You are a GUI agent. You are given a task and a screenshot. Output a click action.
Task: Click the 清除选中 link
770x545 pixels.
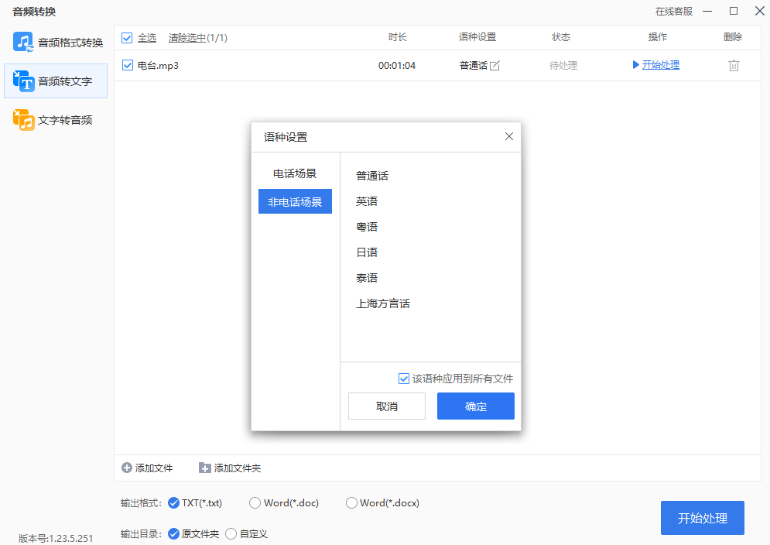tap(187, 38)
